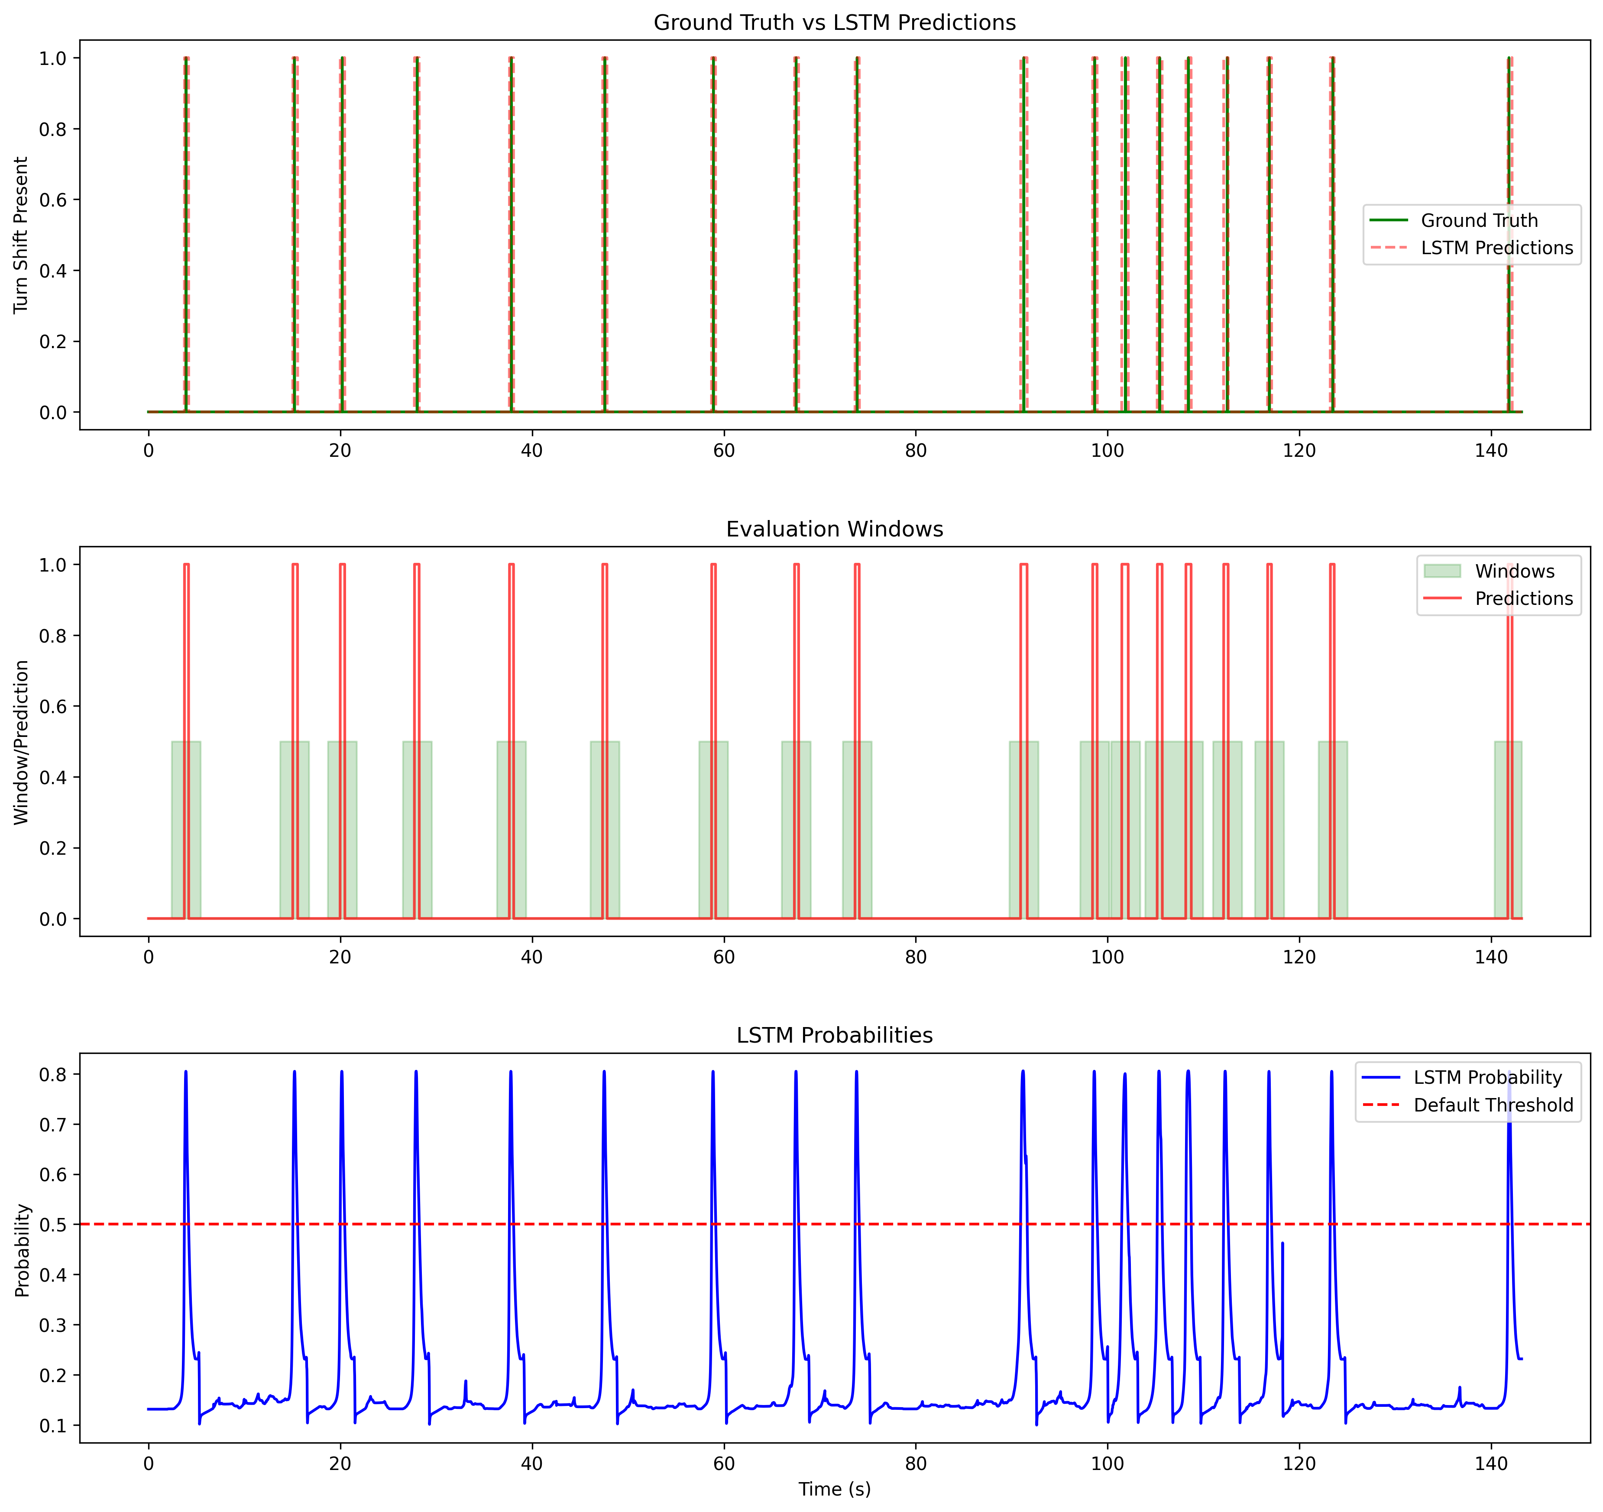Click the green Windows legend swatch
1603x1512 pixels.
click(1443, 572)
